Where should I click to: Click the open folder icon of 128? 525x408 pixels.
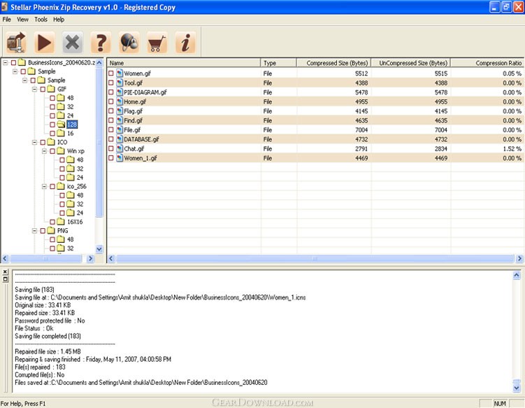[x=61, y=125]
